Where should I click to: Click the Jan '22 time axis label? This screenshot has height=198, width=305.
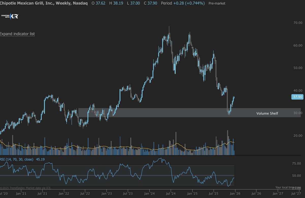(x=64, y=193)
